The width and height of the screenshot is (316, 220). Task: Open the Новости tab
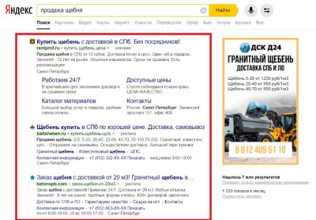[143, 23]
